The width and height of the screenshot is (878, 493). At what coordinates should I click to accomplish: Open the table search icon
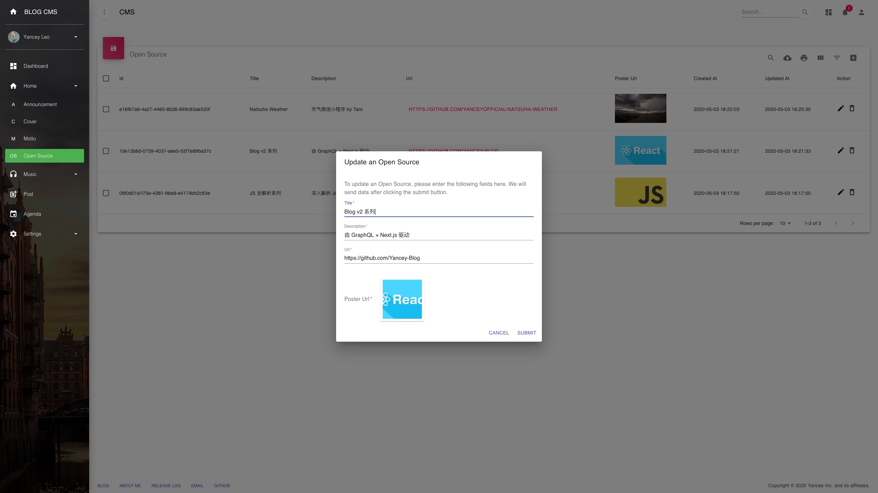point(771,58)
